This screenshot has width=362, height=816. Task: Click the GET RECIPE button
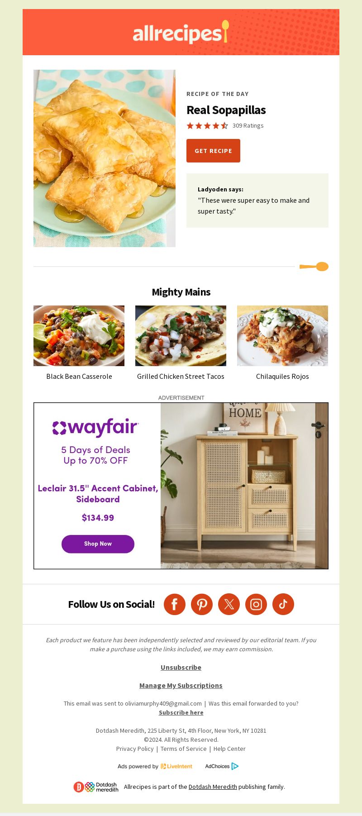[x=213, y=151]
